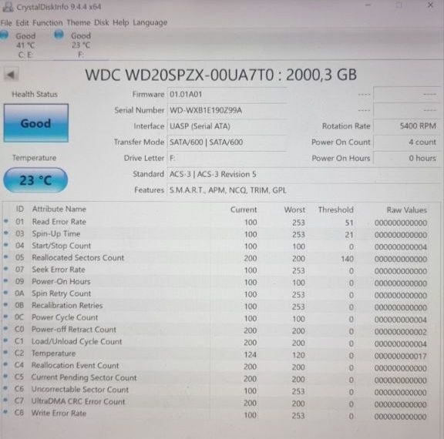Click the status dot for Power-On Hours row
Viewport: 444px width, 439px height.
click(x=5, y=281)
